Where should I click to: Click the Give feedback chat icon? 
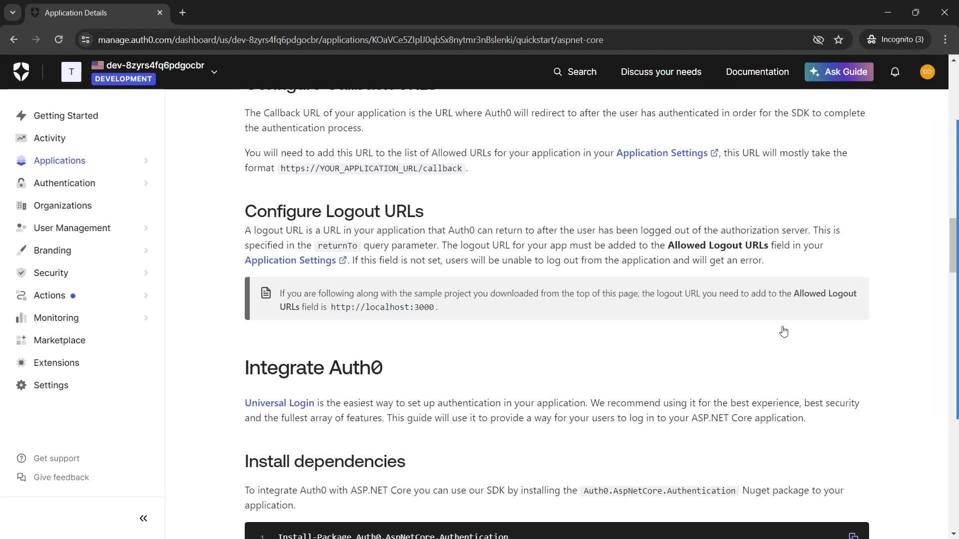(x=21, y=477)
